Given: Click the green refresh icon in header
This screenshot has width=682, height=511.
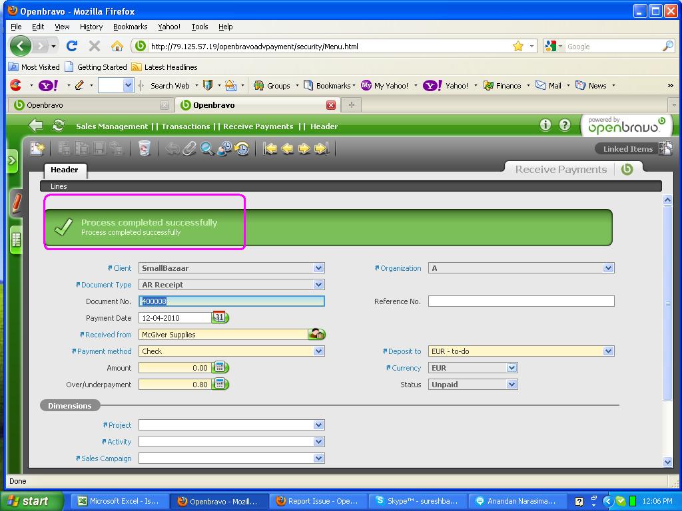Looking at the screenshot, I should [x=59, y=126].
